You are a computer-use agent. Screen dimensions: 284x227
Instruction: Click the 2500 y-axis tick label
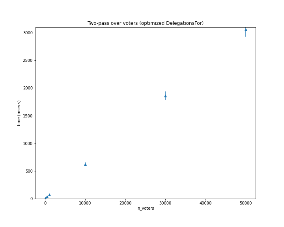click(x=28, y=60)
